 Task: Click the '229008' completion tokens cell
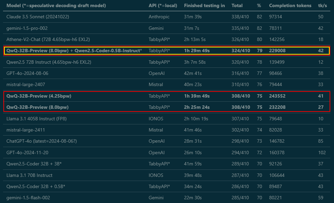pyautogui.click(x=277, y=50)
